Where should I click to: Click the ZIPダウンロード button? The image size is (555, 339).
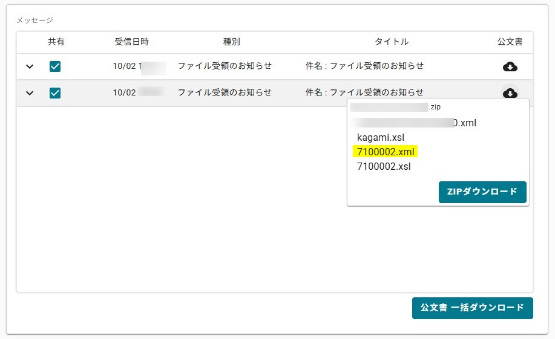click(482, 192)
